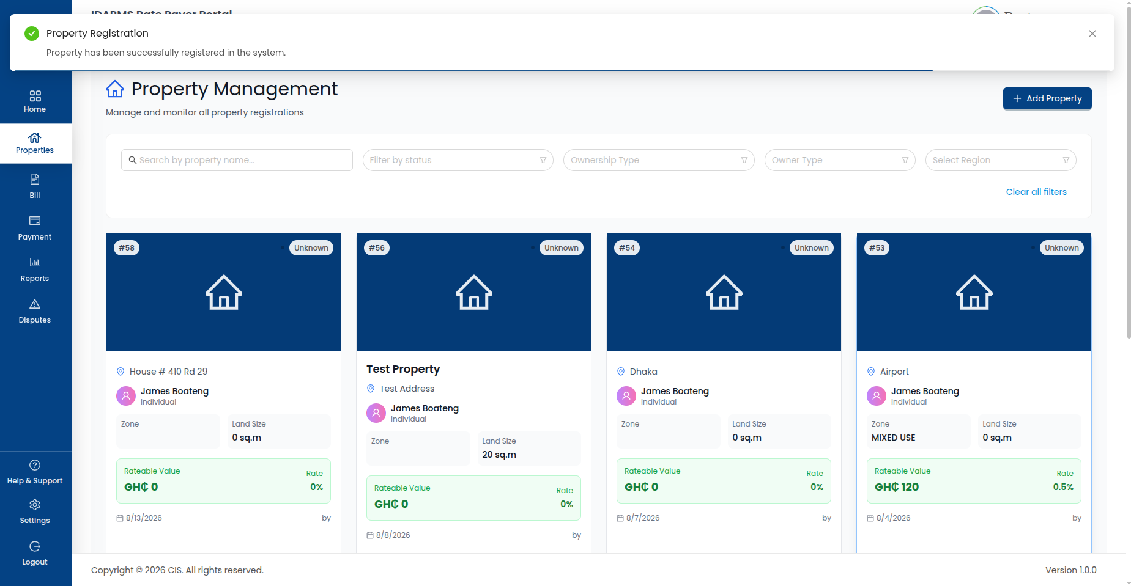
Task: Click the Add Property button
Action: (x=1047, y=98)
